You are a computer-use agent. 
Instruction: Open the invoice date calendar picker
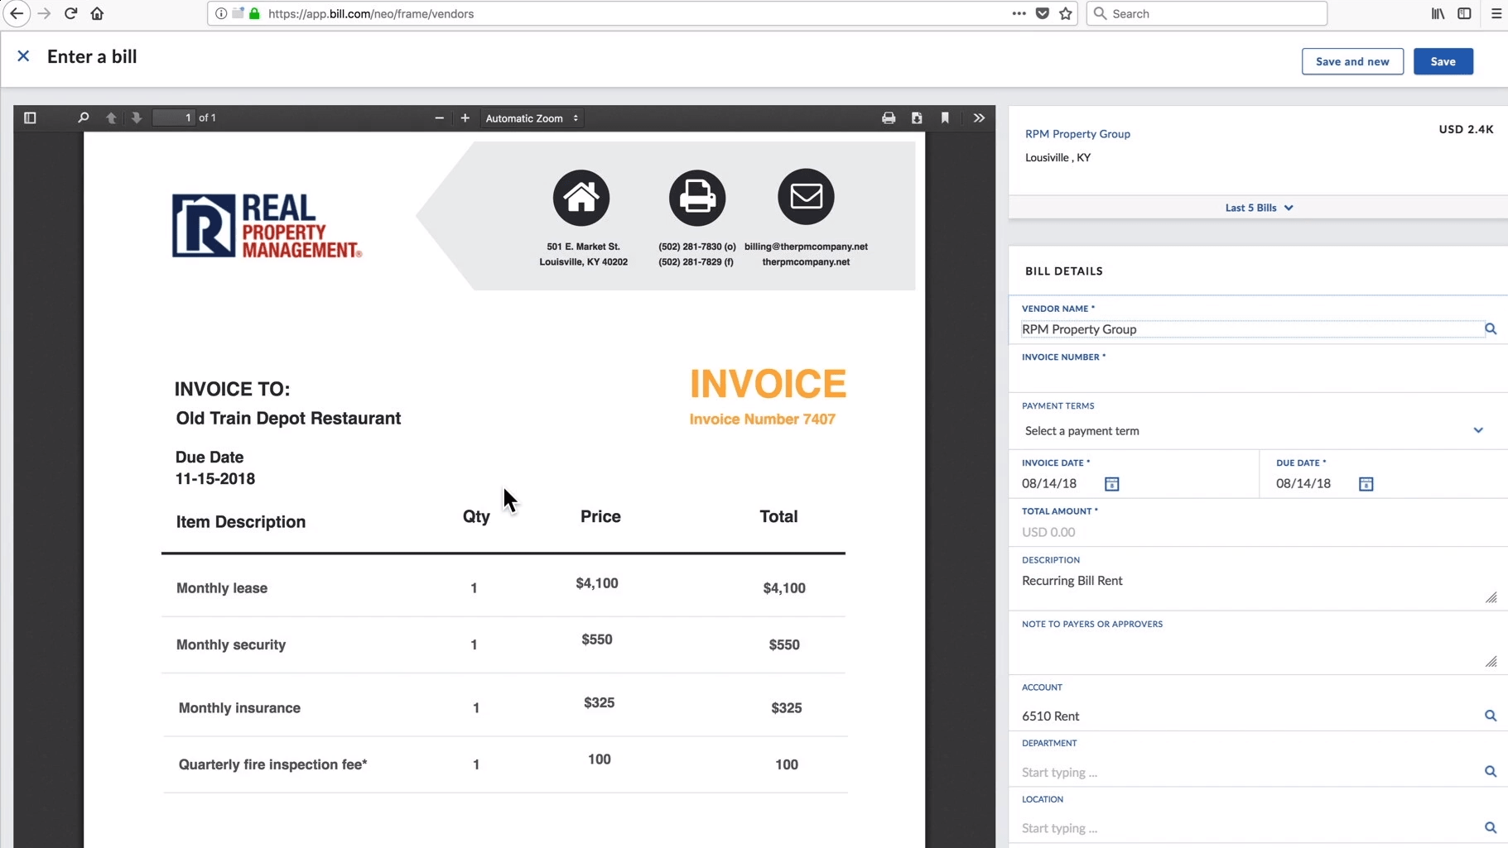coord(1111,484)
